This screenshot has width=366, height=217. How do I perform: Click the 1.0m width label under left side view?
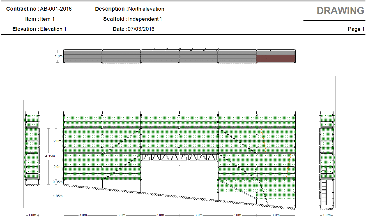coord(33,215)
